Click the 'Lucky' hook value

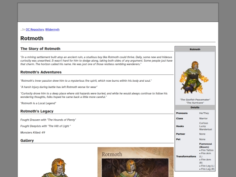click(x=202, y=126)
